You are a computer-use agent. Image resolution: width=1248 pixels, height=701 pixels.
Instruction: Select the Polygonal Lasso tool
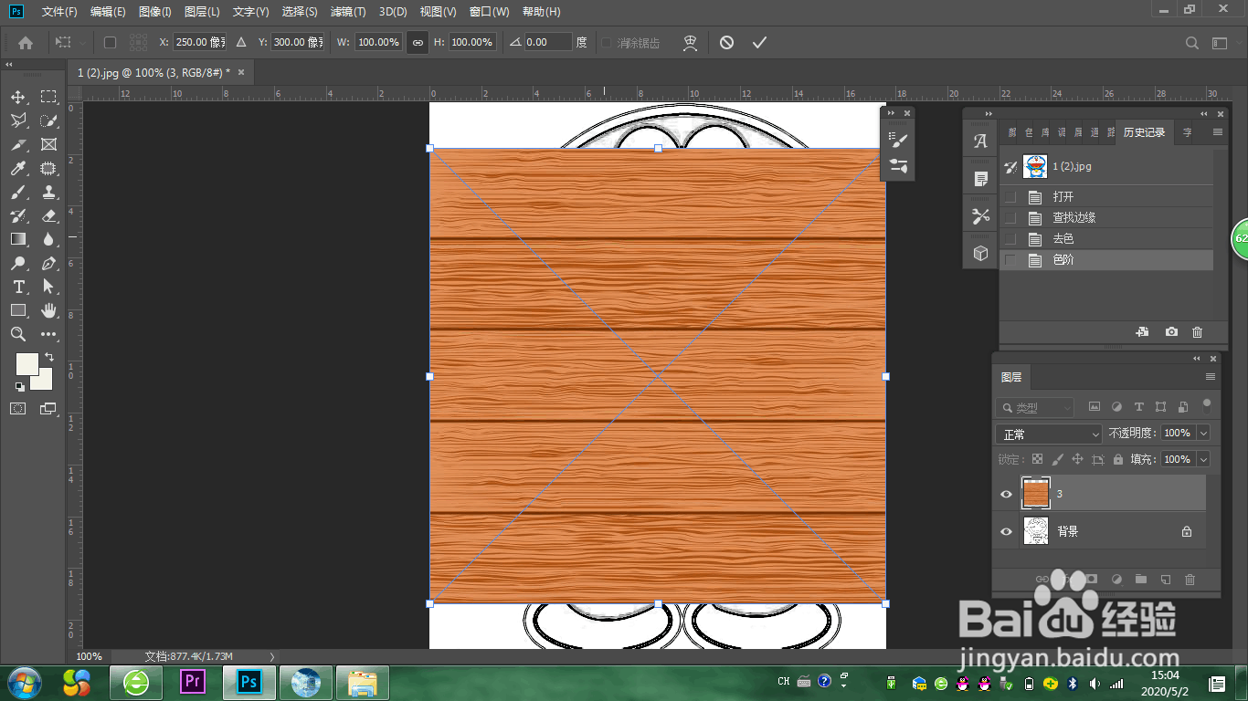click(17, 120)
